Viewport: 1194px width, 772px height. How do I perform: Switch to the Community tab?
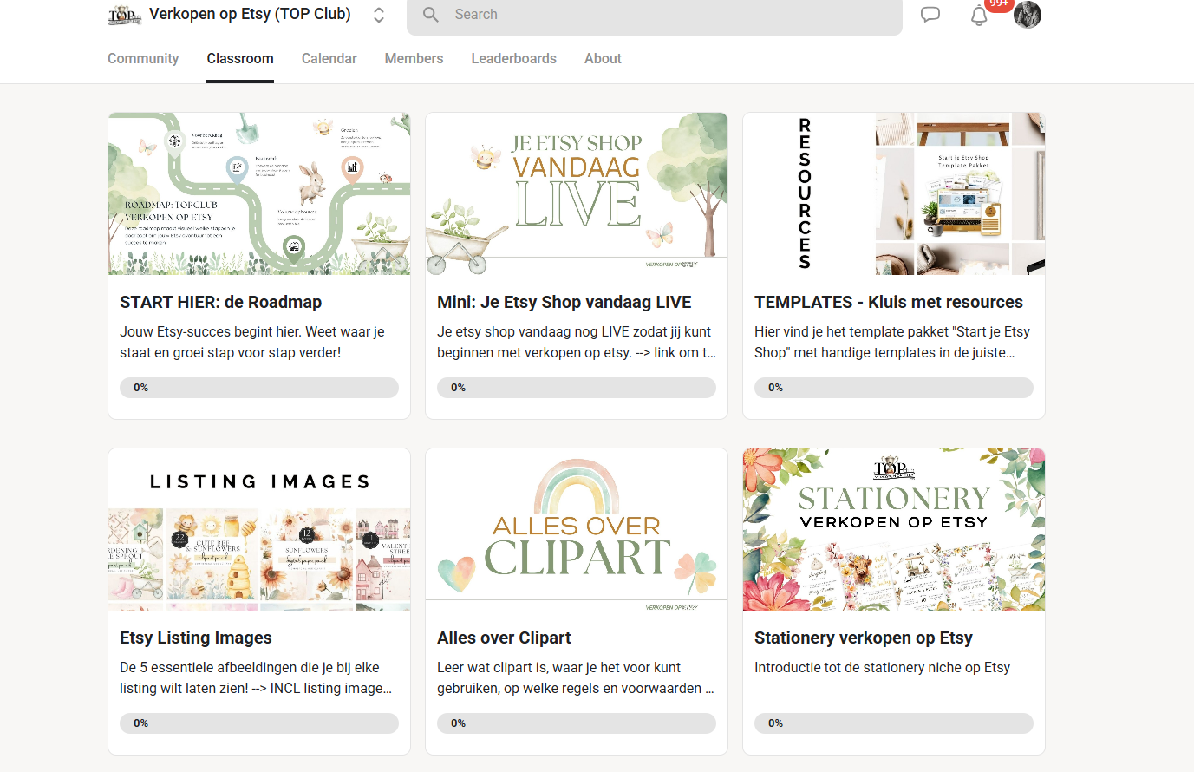(x=143, y=58)
